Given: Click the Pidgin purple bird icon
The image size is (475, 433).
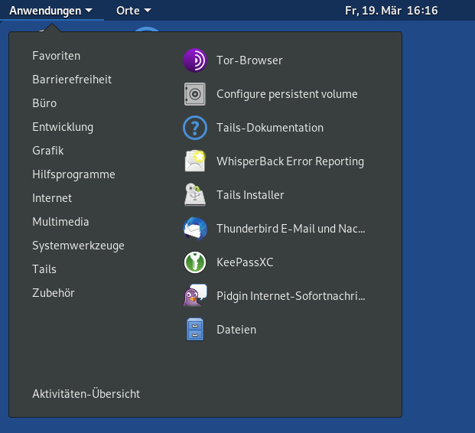Looking at the screenshot, I should coord(195,296).
